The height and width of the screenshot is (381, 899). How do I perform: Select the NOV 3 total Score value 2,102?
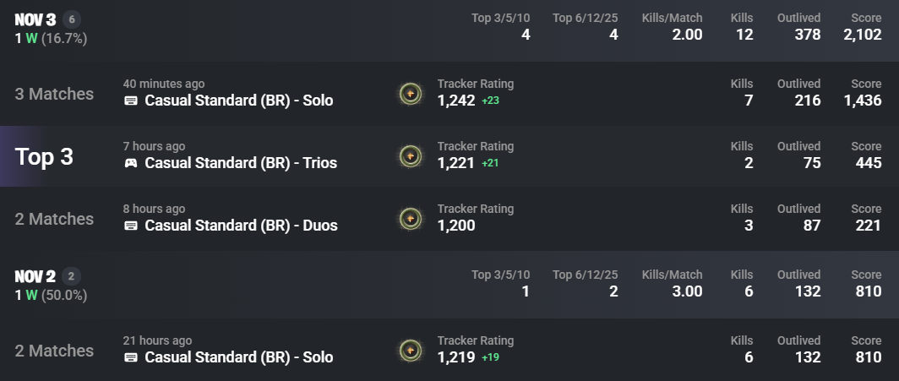tap(862, 35)
